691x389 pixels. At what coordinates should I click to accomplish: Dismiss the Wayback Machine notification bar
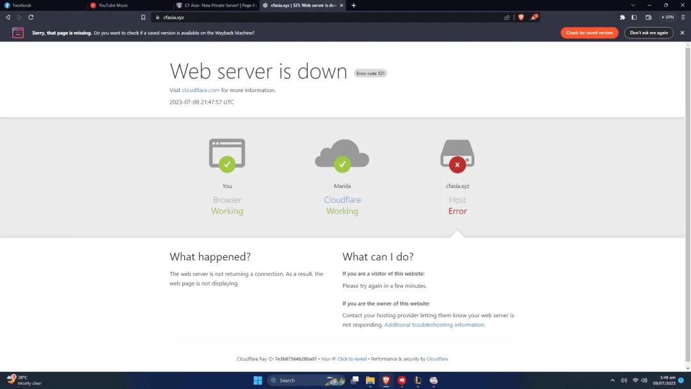coord(682,33)
